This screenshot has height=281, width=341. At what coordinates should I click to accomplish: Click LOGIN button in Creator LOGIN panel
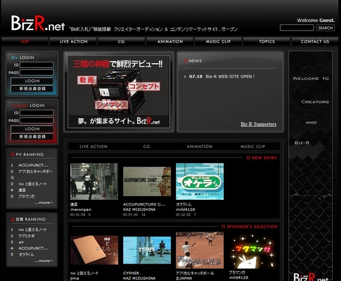32,129
